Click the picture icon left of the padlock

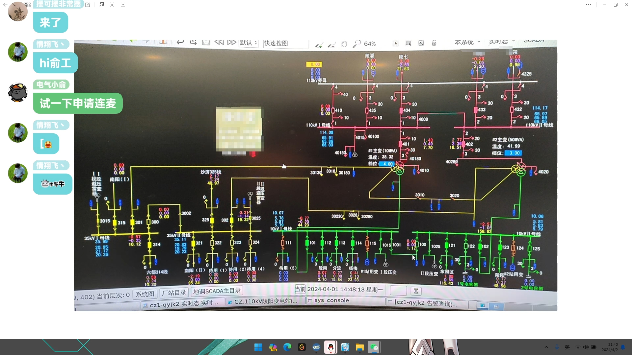[421, 43]
